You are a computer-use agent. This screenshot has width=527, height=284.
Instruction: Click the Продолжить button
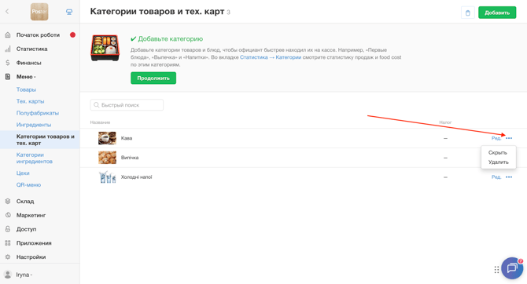point(153,78)
